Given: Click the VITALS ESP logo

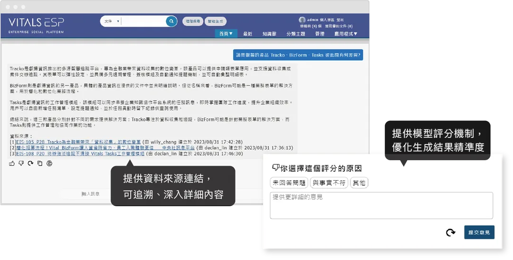Looking at the screenshot, I should point(36,26).
